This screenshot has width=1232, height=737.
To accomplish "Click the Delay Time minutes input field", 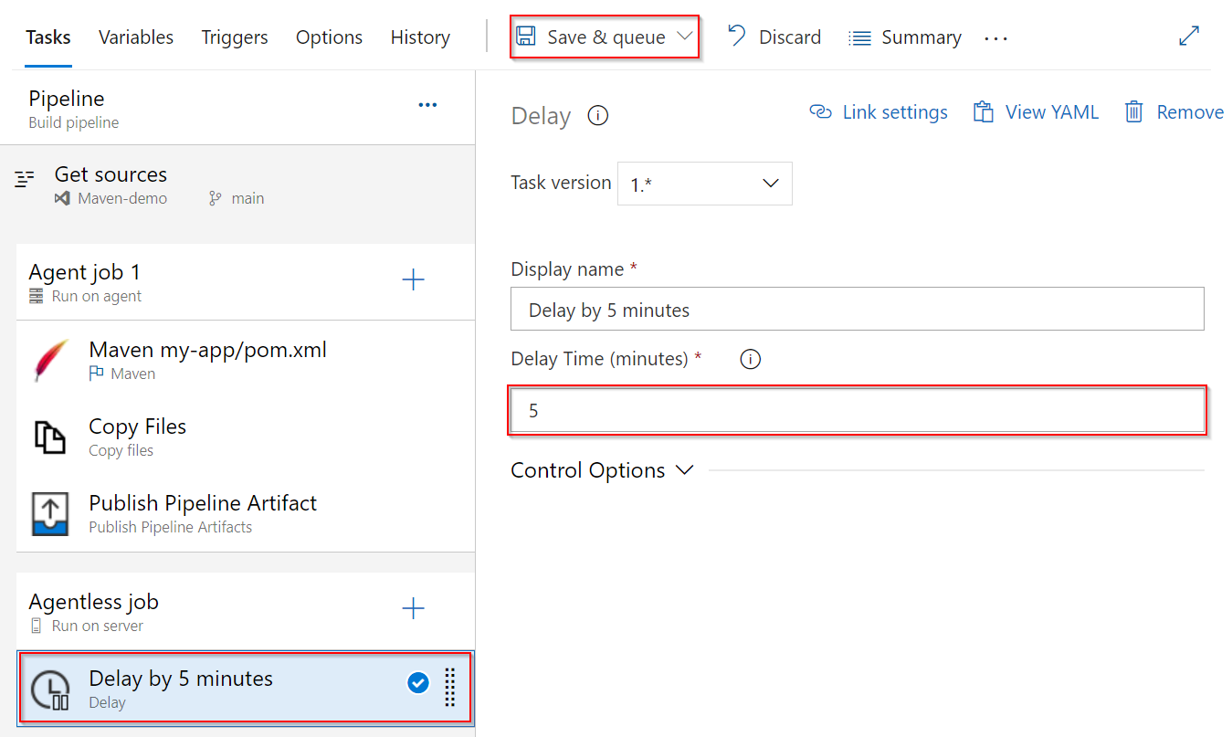I will pyautogui.click(x=858, y=411).
